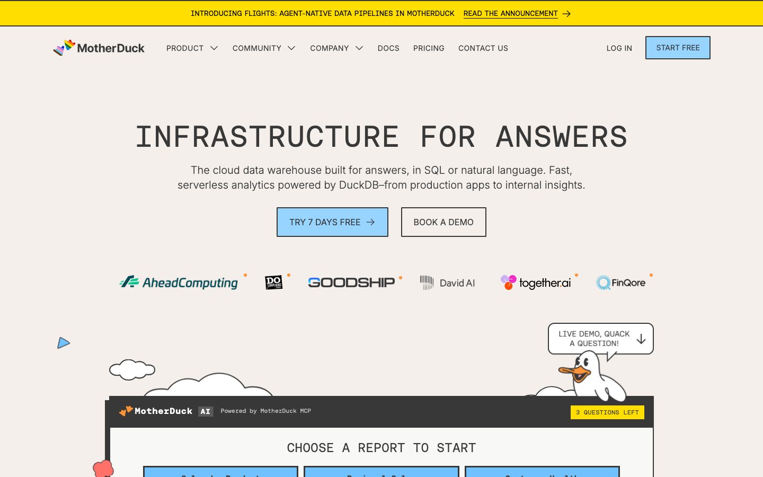Click the duck mascot illustration
The image size is (763, 477).
tap(592, 377)
